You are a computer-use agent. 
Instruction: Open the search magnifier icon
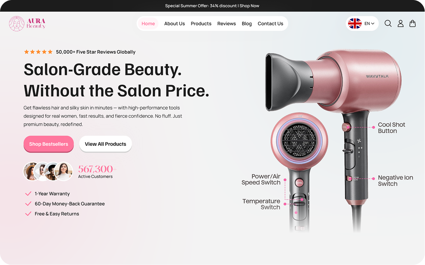tap(388, 23)
